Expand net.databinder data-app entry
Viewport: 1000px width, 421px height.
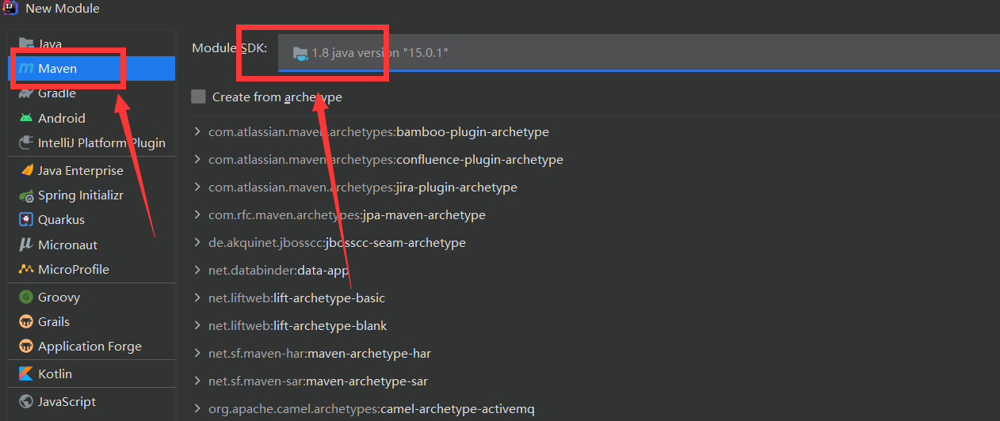(197, 270)
